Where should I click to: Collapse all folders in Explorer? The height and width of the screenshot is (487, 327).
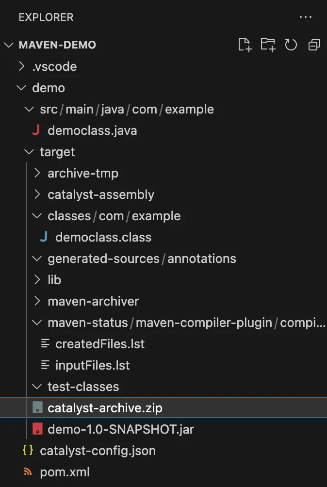tap(314, 45)
